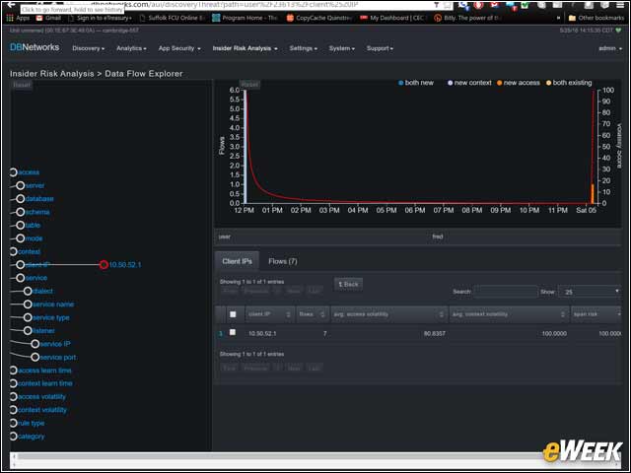Expand the context volatility node

pyautogui.click(x=14, y=410)
